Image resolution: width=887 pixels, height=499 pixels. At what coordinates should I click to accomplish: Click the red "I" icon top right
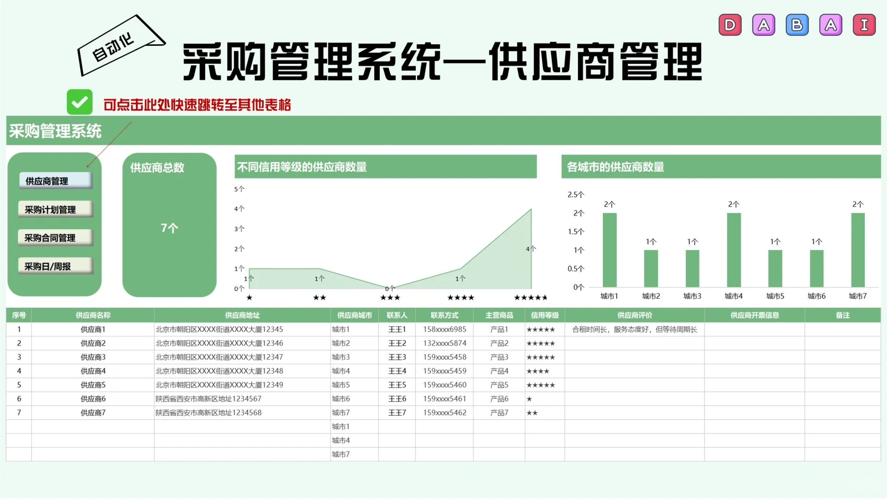[x=864, y=24]
